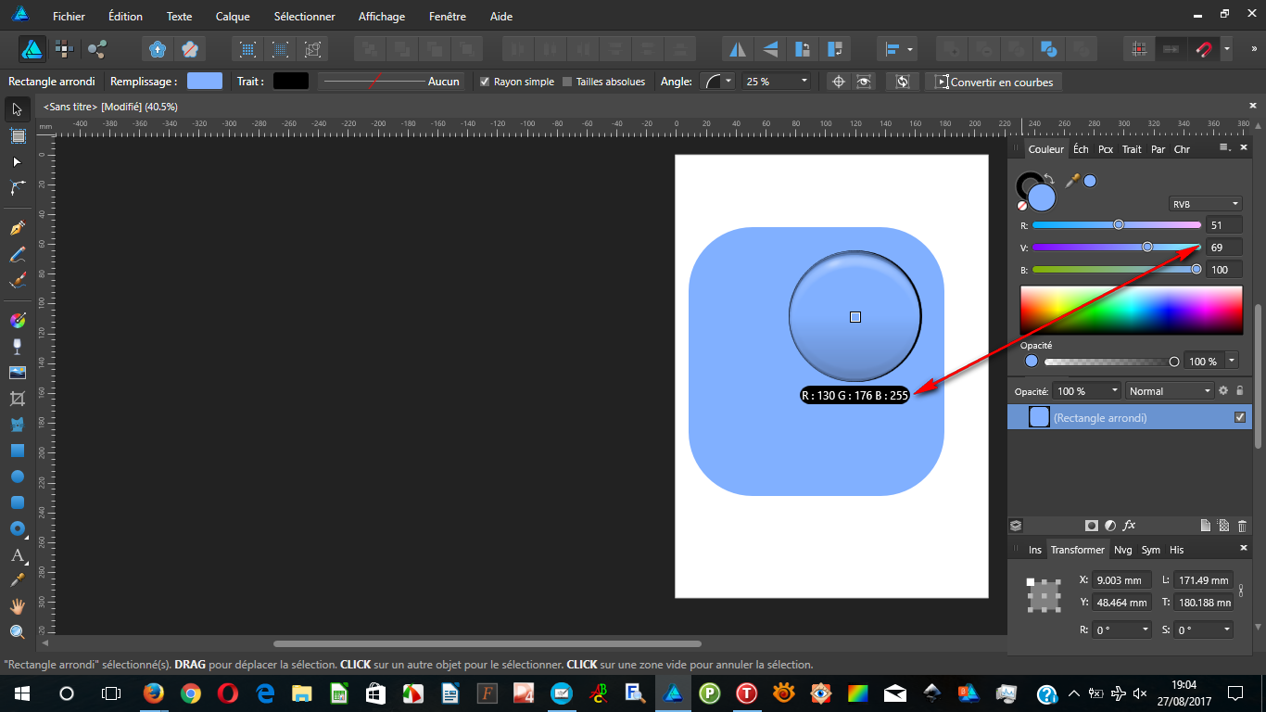Click the color picker eyedropper in the Couleur panel

coord(1072,182)
